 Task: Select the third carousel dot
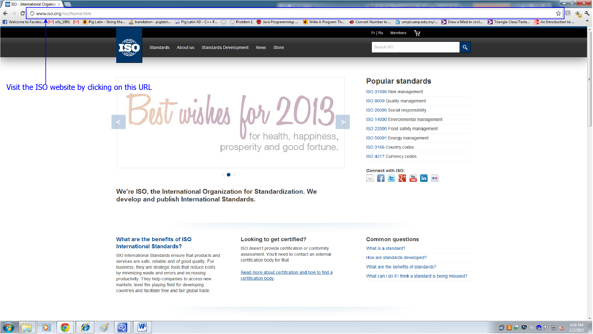coord(234,175)
